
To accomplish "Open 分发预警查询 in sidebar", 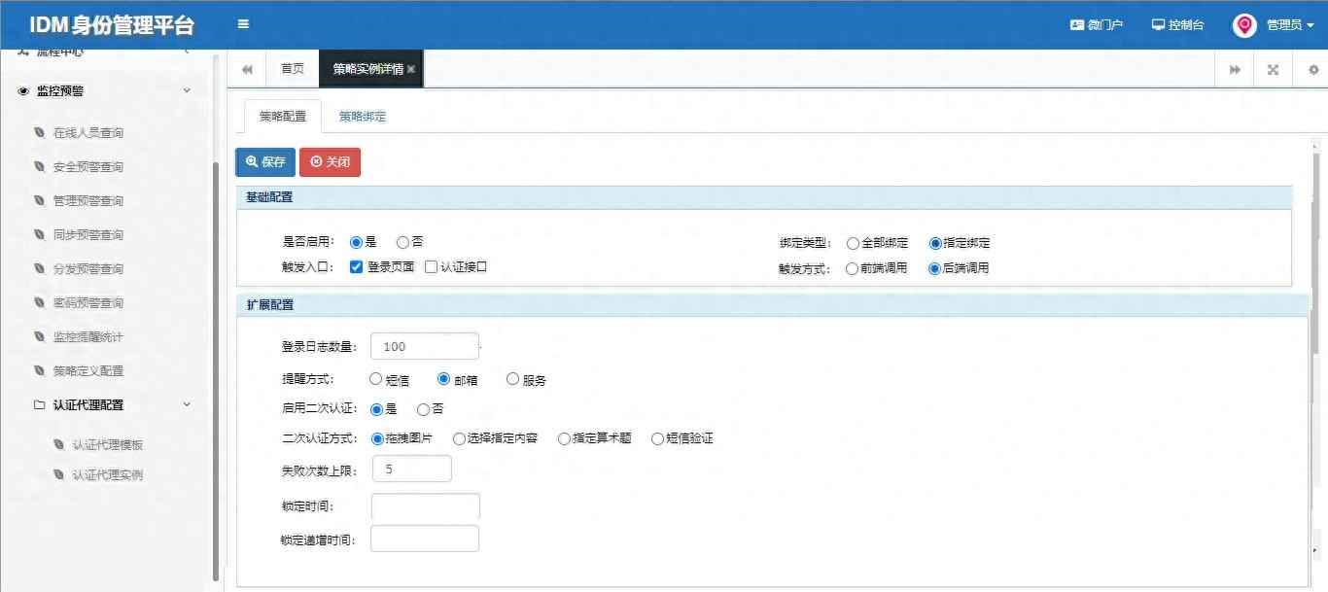I will pos(88,268).
